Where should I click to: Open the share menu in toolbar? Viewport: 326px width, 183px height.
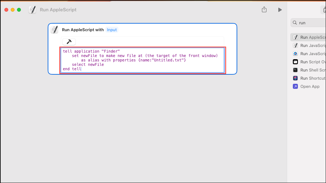pyautogui.click(x=264, y=10)
